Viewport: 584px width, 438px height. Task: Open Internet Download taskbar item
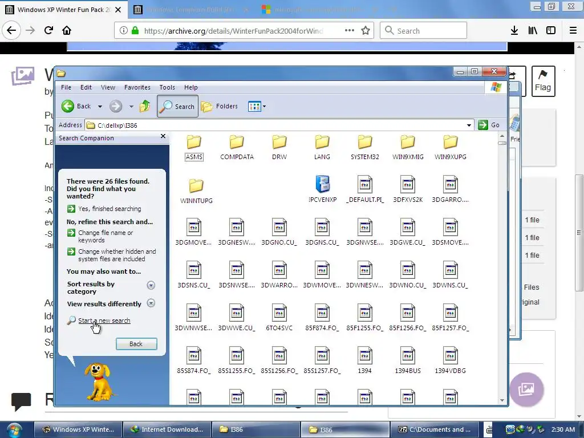point(167,429)
